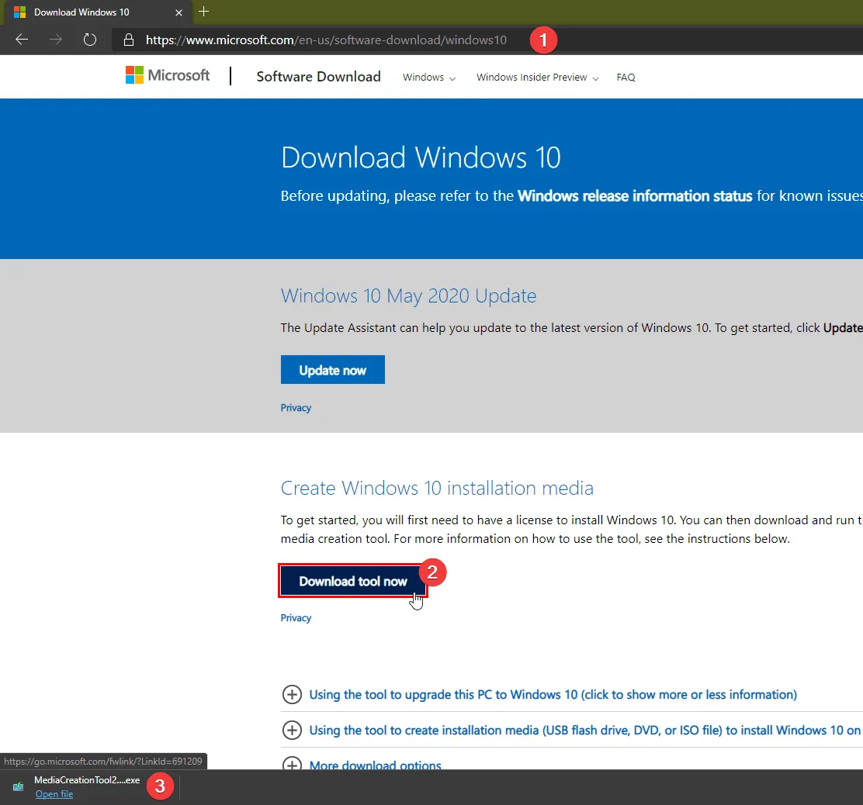Open the FAQ menu item
The image size is (863, 805).
[x=626, y=78]
